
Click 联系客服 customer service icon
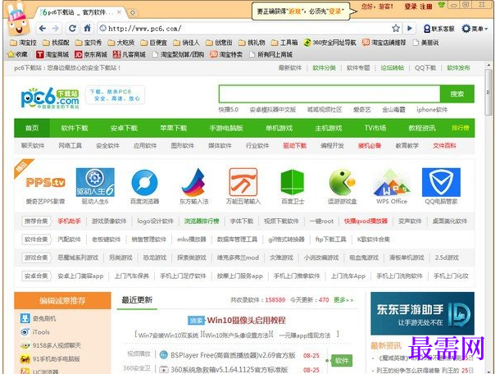point(439,29)
